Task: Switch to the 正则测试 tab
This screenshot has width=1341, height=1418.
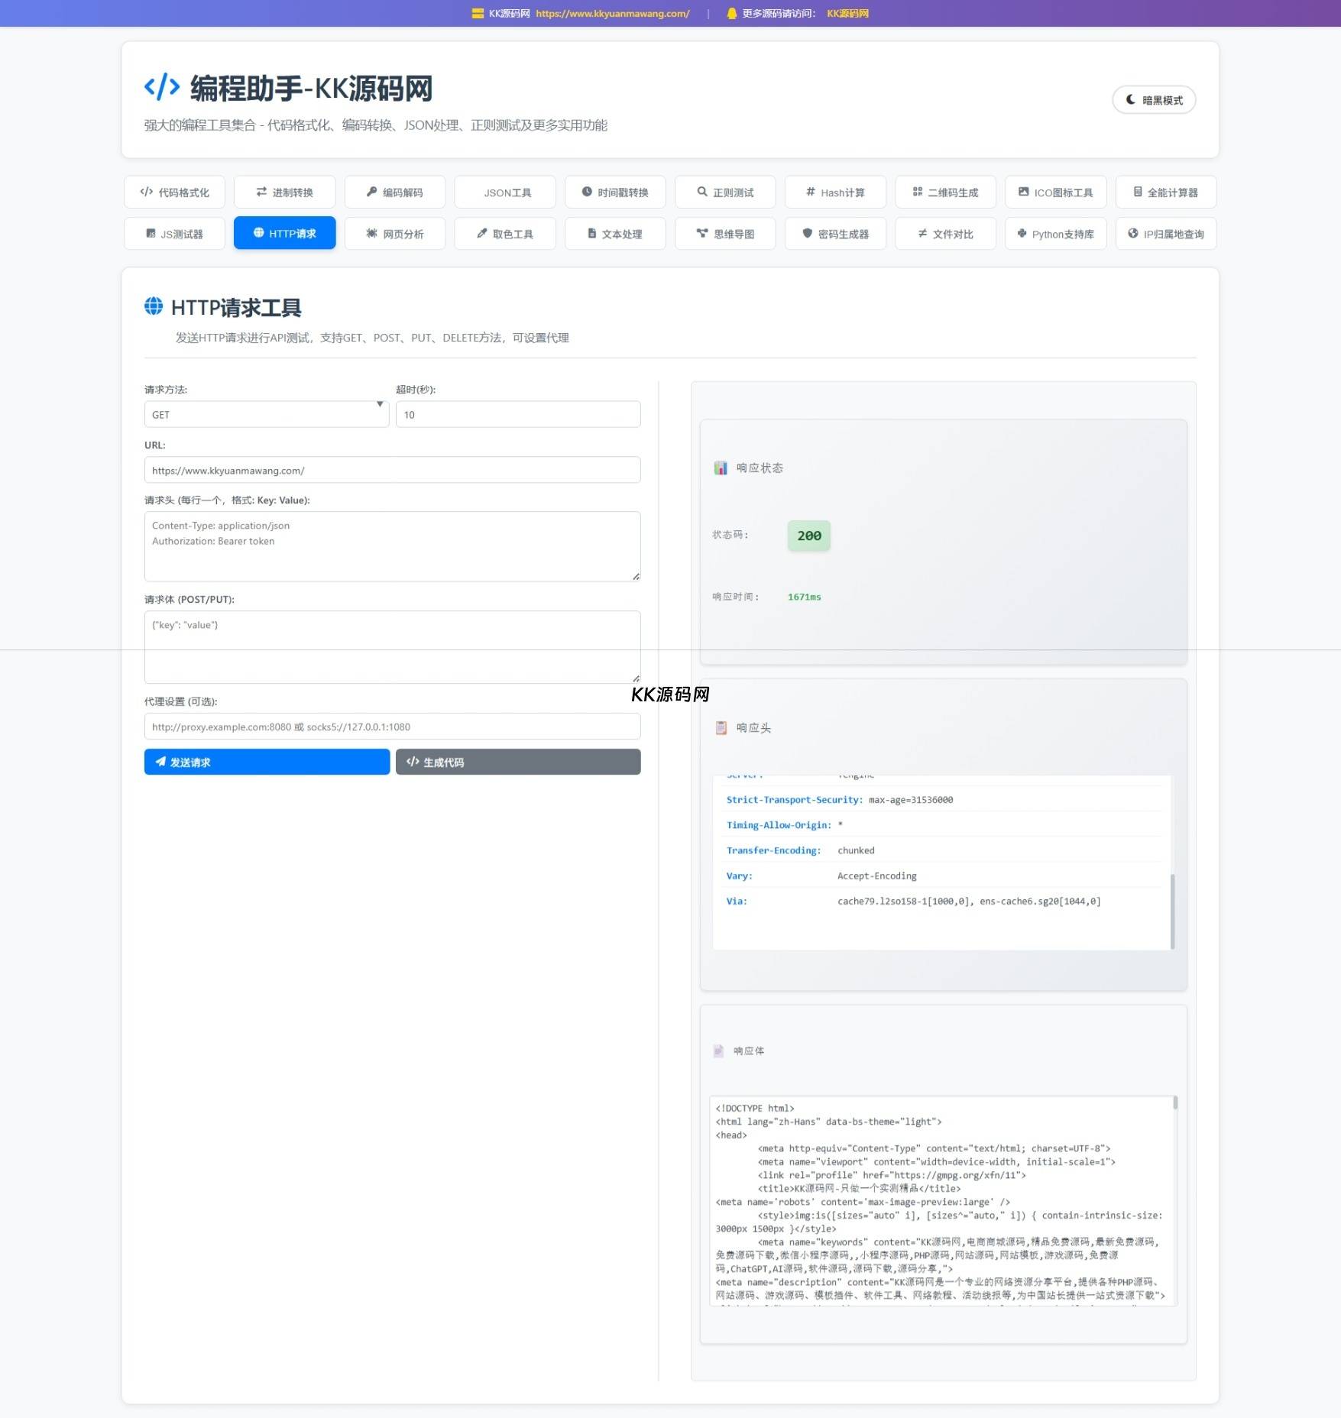Action: 725,192
